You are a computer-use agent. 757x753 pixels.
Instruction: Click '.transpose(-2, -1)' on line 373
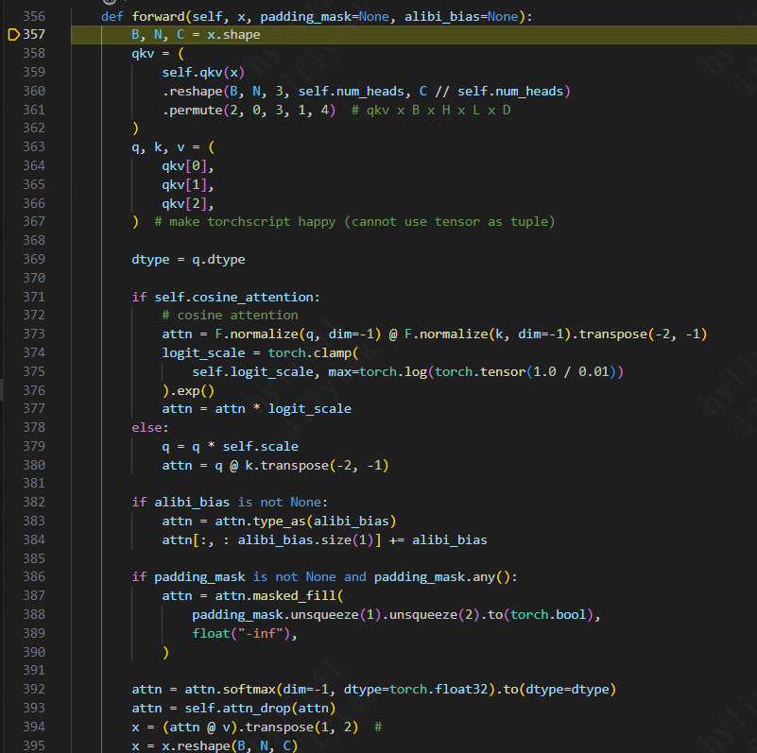coord(639,334)
